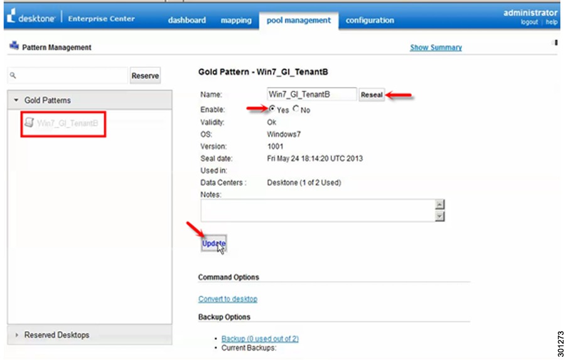Open the mapping tab
The height and width of the screenshot is (360, 565).
click(236, 20)
